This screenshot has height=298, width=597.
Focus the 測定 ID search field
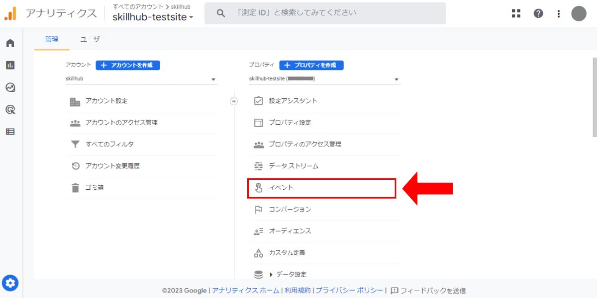(x=325, y=13)
